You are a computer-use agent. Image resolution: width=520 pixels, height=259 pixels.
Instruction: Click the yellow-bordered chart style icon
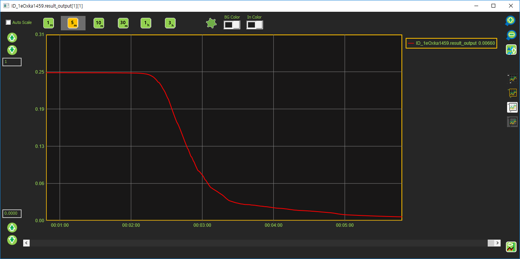[512, 93]
